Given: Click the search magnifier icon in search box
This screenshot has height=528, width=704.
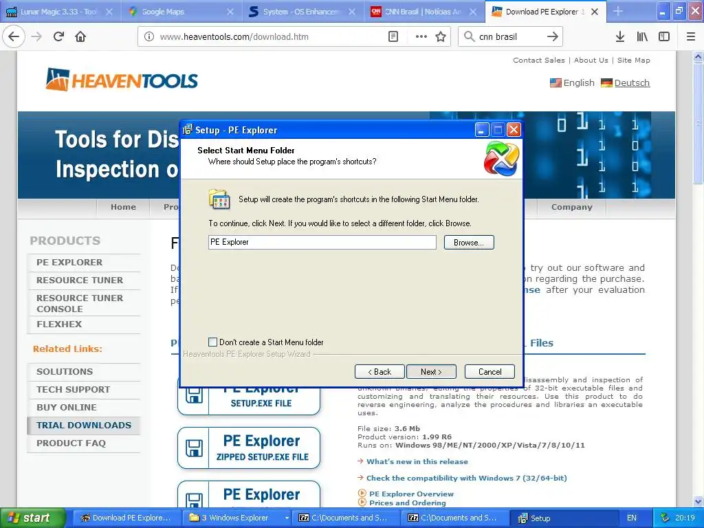Looking at the screenshot, I should click(x=469, y=36).
